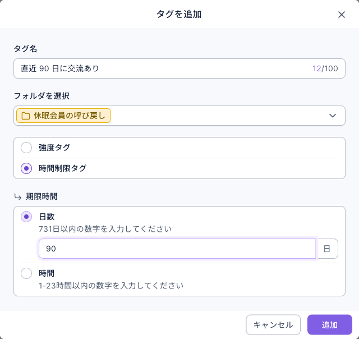
Task: Select the 時間制限タグ radio button
Action: (x=26, y=168)
